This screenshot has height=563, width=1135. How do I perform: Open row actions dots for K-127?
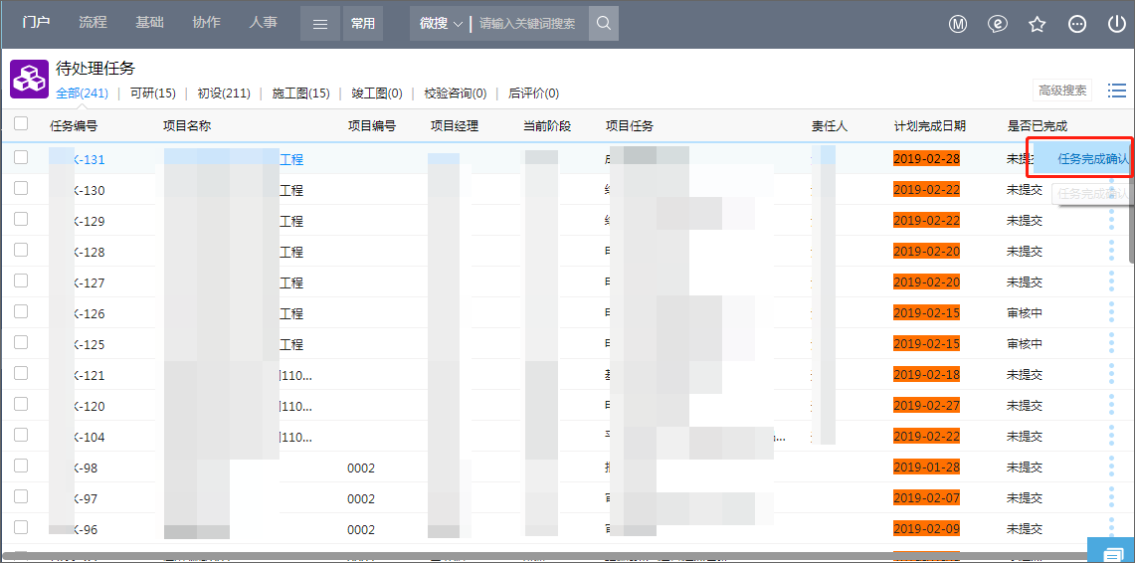click(1112, 282)
